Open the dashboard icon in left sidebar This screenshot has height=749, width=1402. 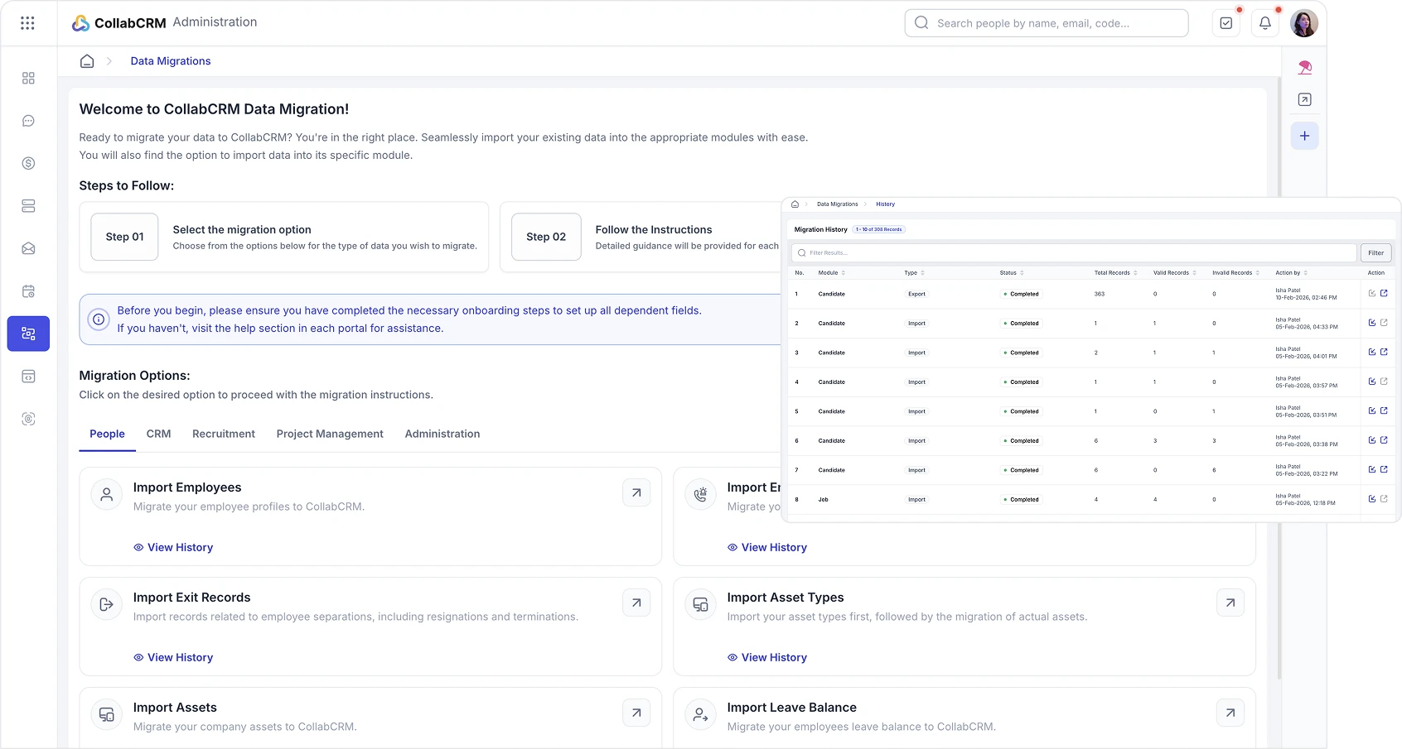pyautogui.click(x=28, y=78)
